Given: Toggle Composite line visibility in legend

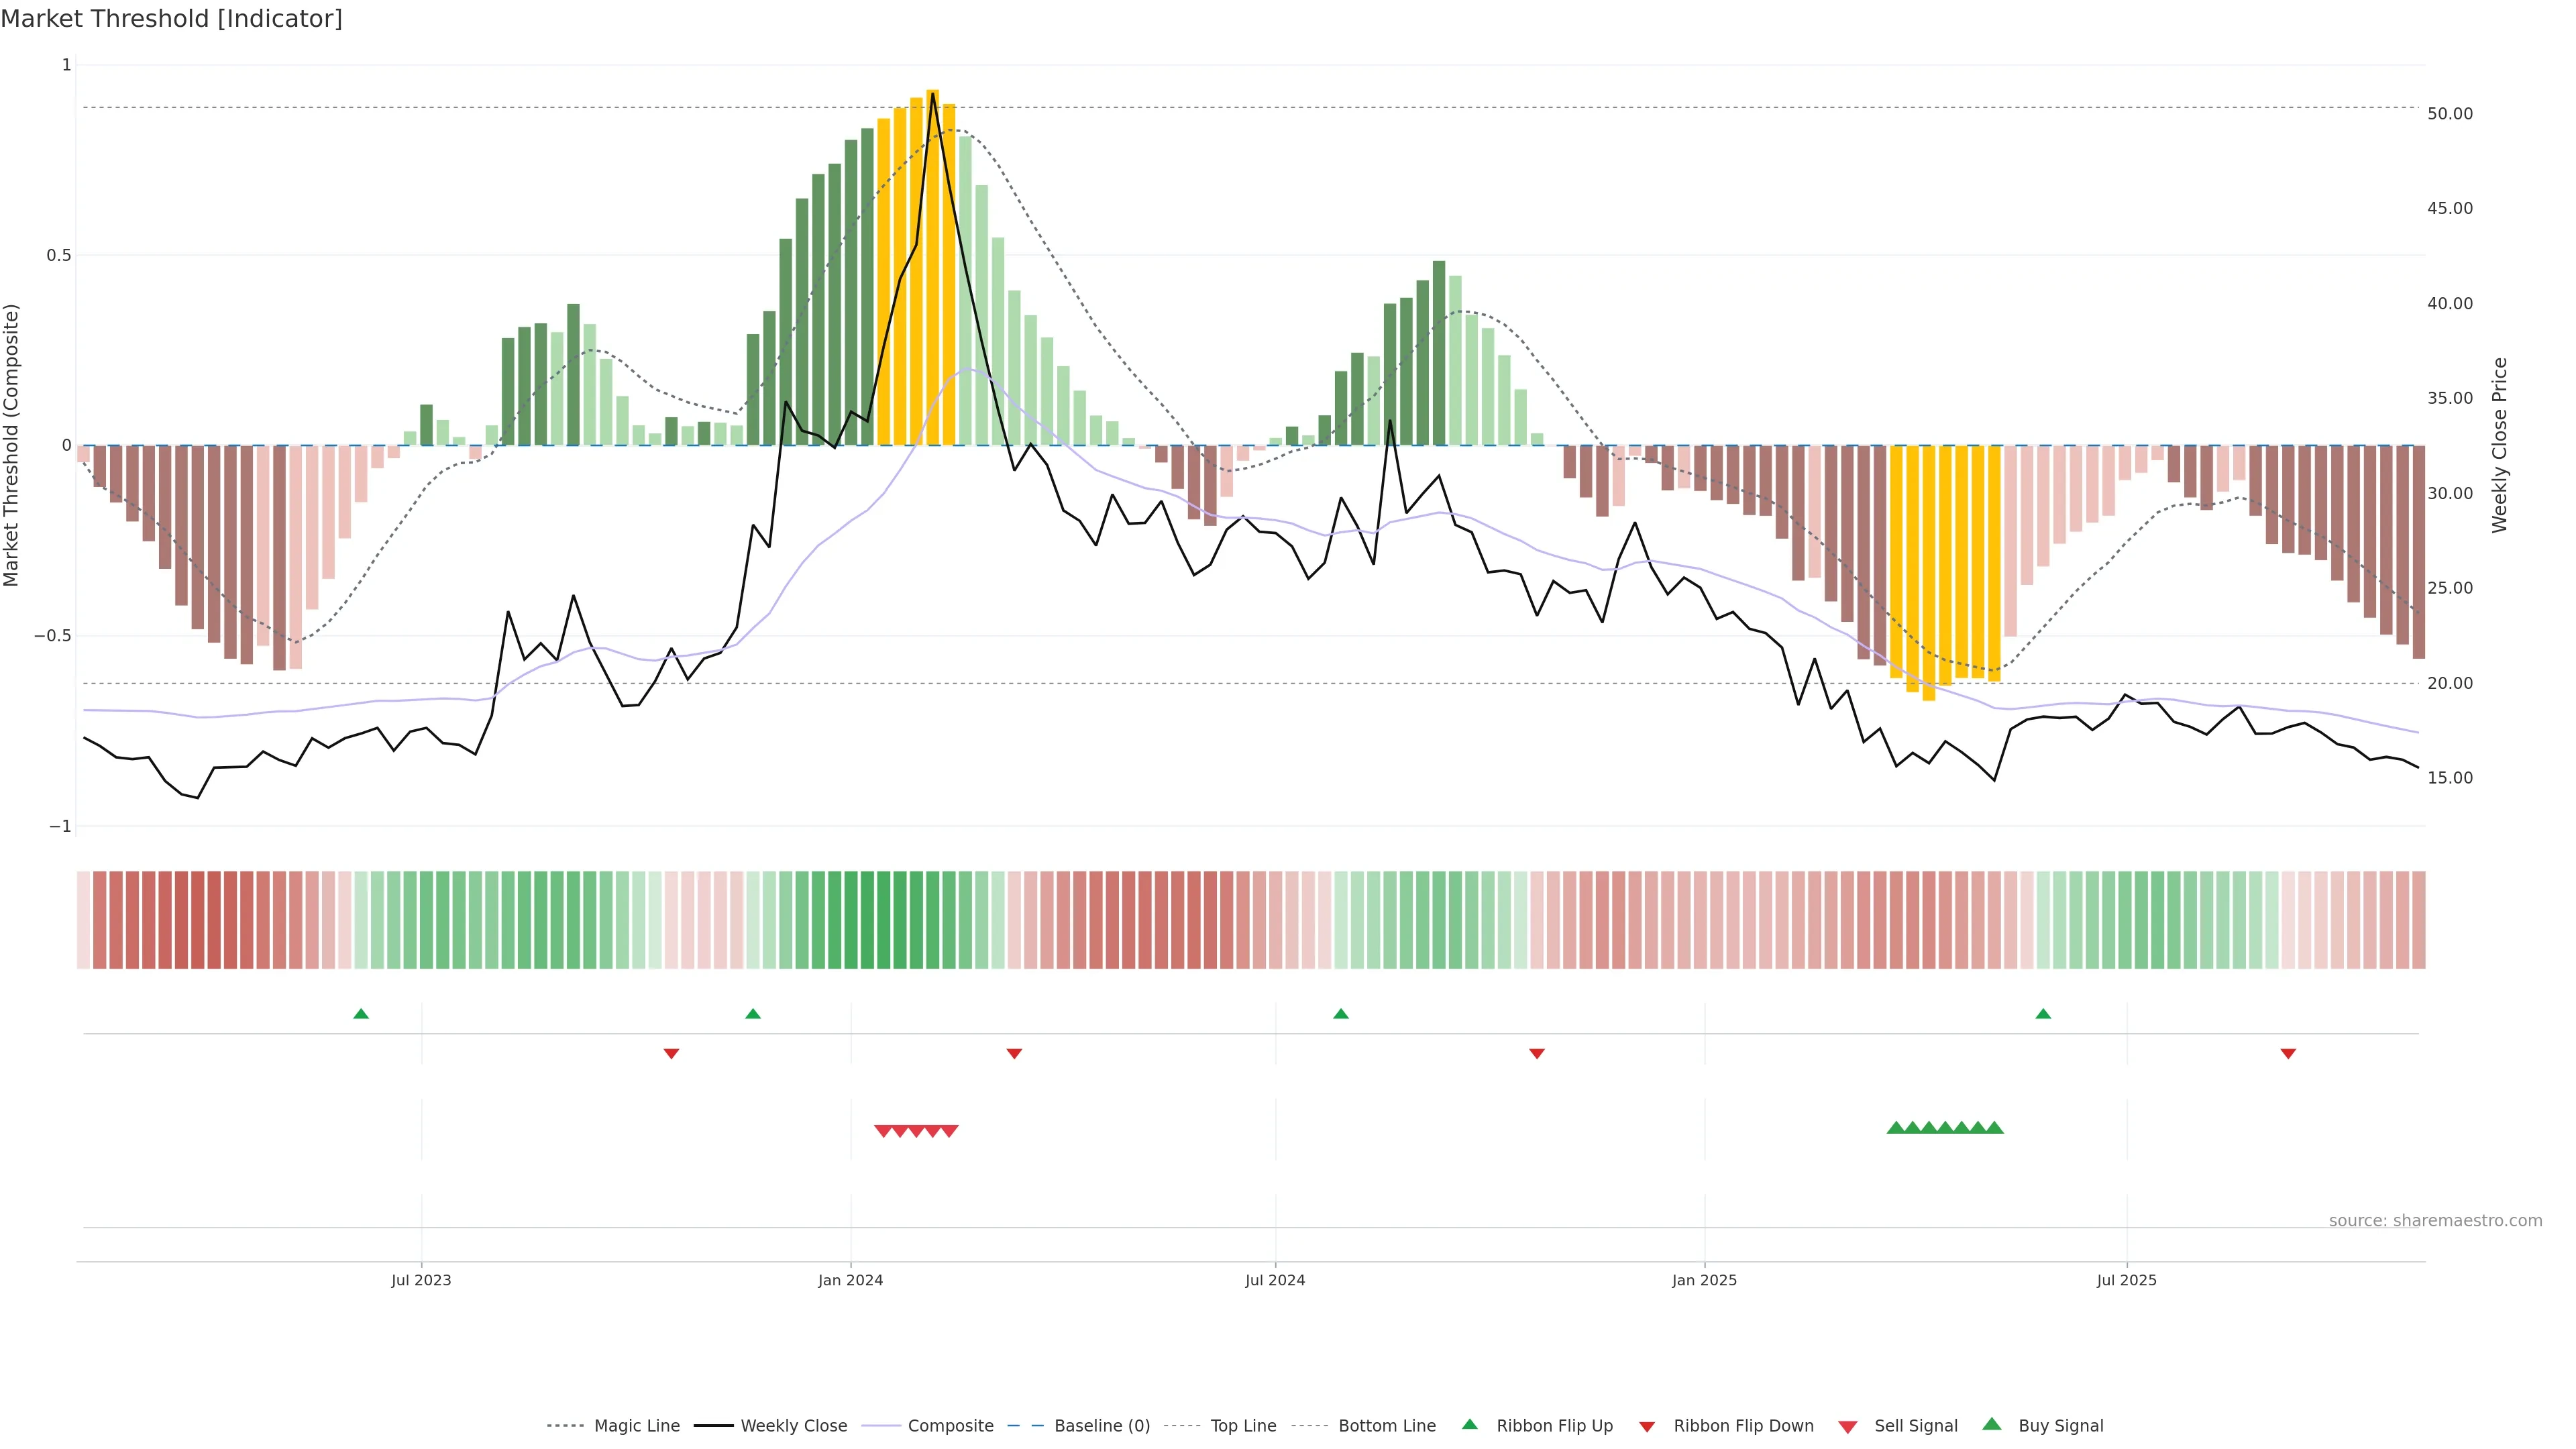Looking at the screenshot, I should pyautogui.click(x=950, y=1426).
